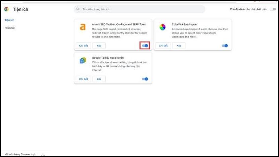The image size is (279, 157).
Task: Click the Ahrefs SEO Toolbar: On-Page and SERP Tools title
Action: (x=119, y=24)
